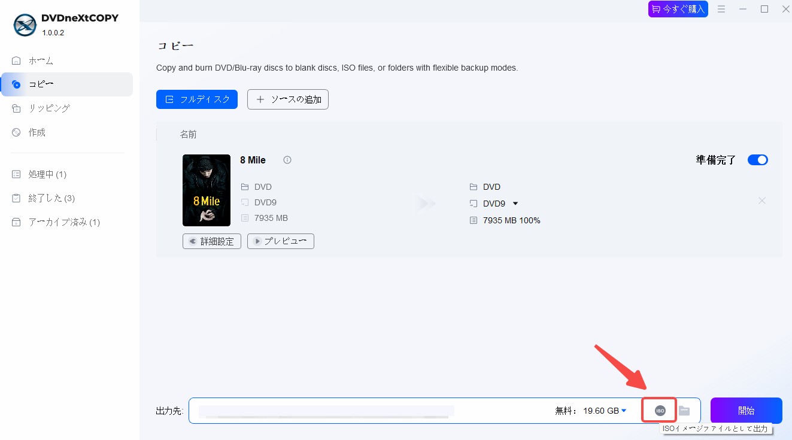Click the info icon beside 8 Mile
The width and height of the screenshot is (792, 440).
287,160
